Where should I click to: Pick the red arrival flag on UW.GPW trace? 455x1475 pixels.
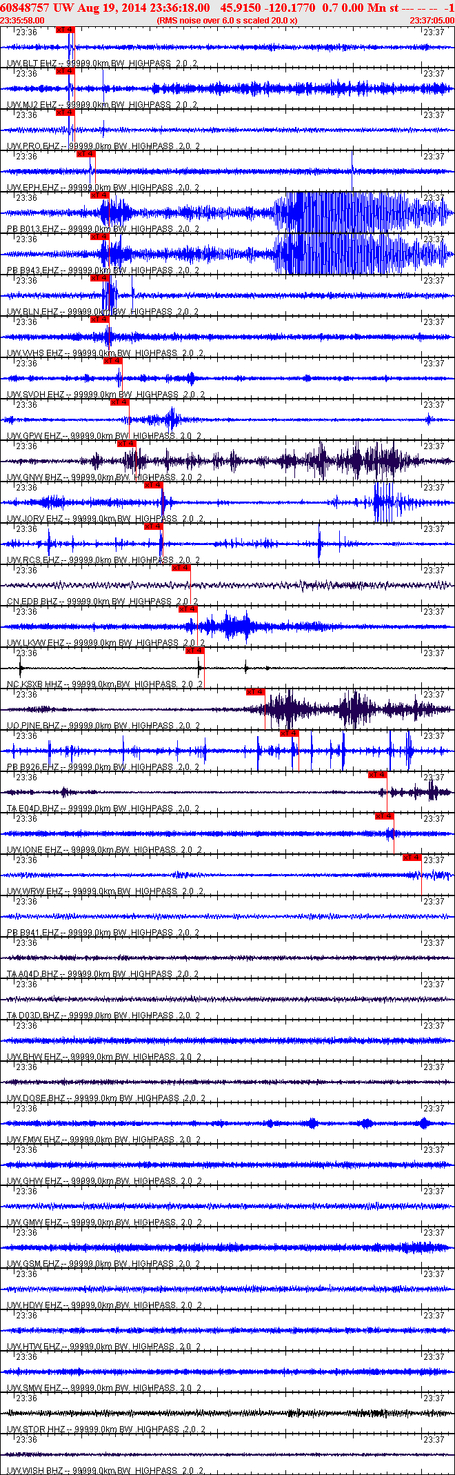coord(120,402)
